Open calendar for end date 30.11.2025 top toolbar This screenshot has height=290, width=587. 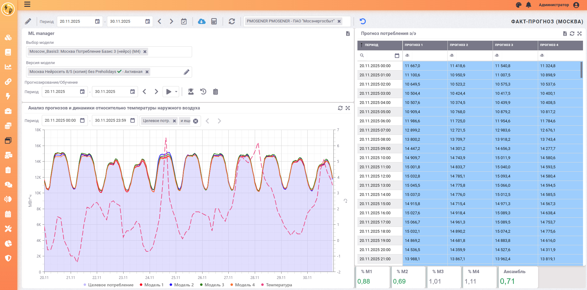[148, 21]
